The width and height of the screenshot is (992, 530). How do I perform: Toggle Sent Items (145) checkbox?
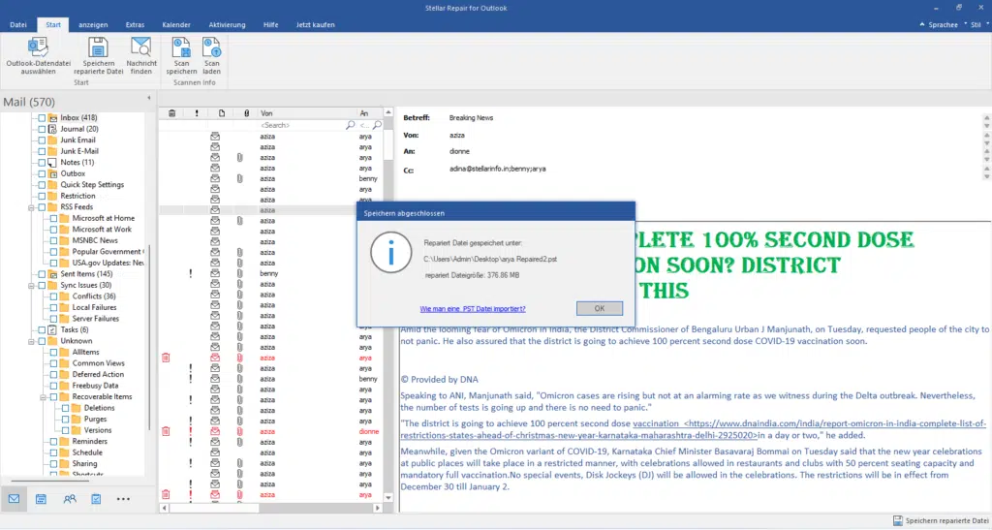pos(42,274)
